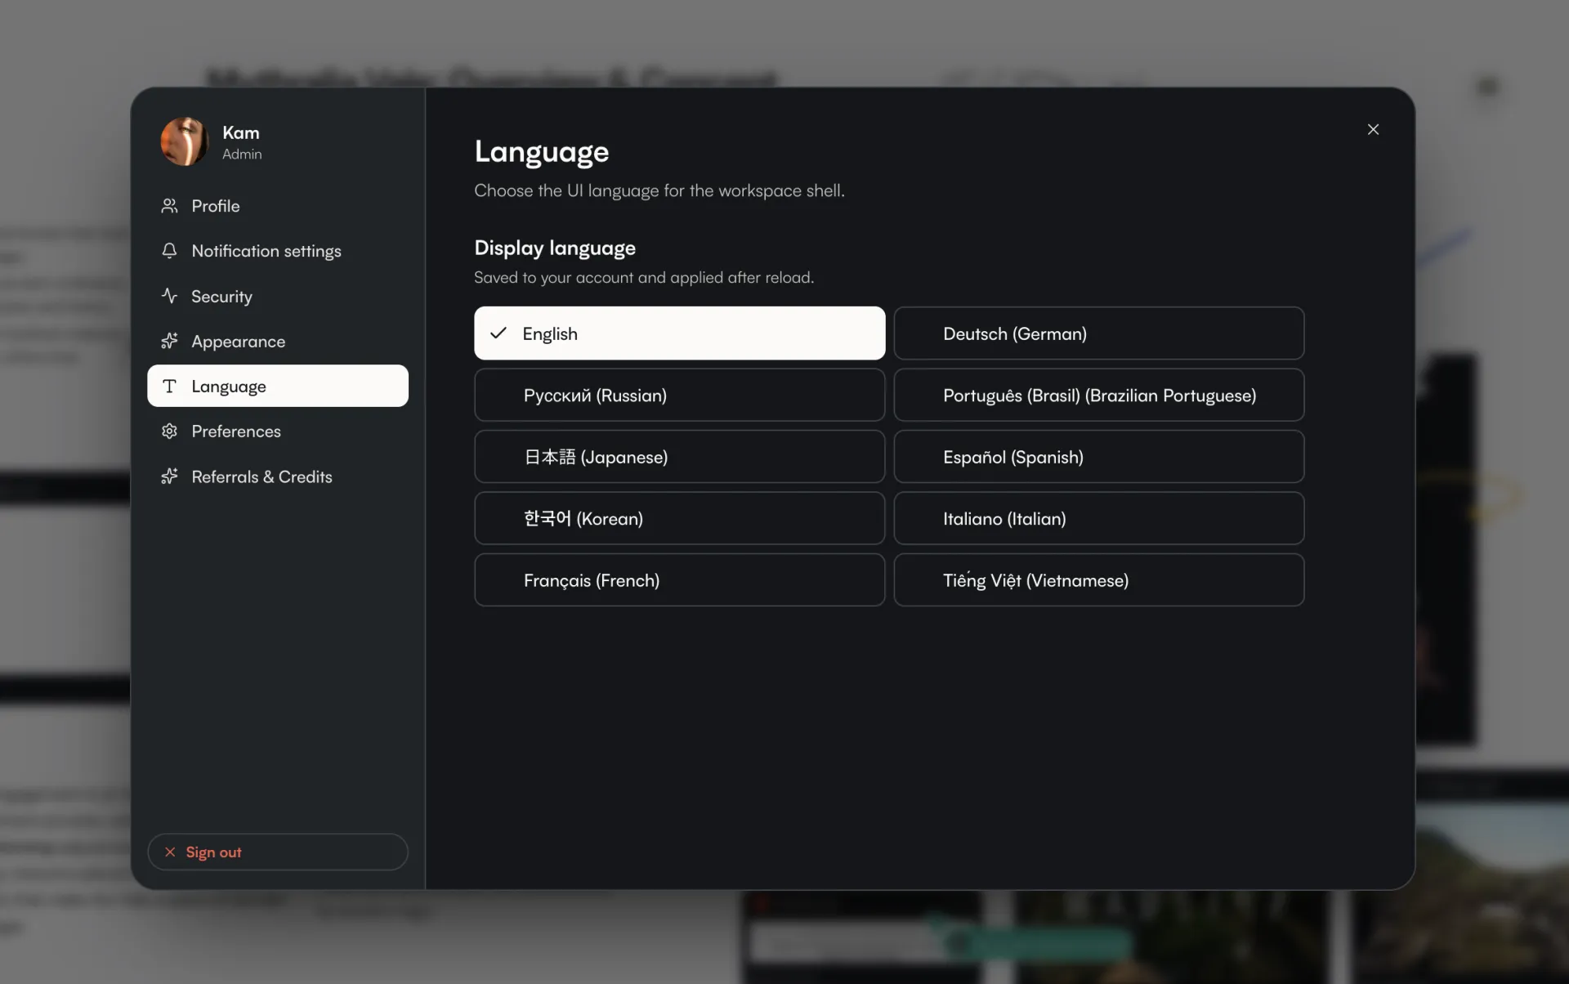
Task: Select 日本語 (Japanese) language
Action: click(x=679, y=456)
